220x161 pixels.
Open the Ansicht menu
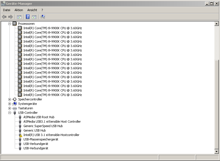32,10
